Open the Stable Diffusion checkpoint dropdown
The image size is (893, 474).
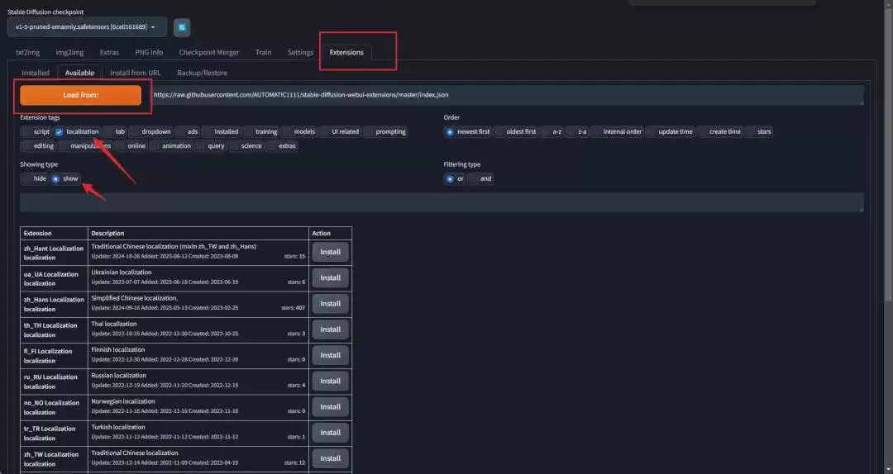click(87, 27)
